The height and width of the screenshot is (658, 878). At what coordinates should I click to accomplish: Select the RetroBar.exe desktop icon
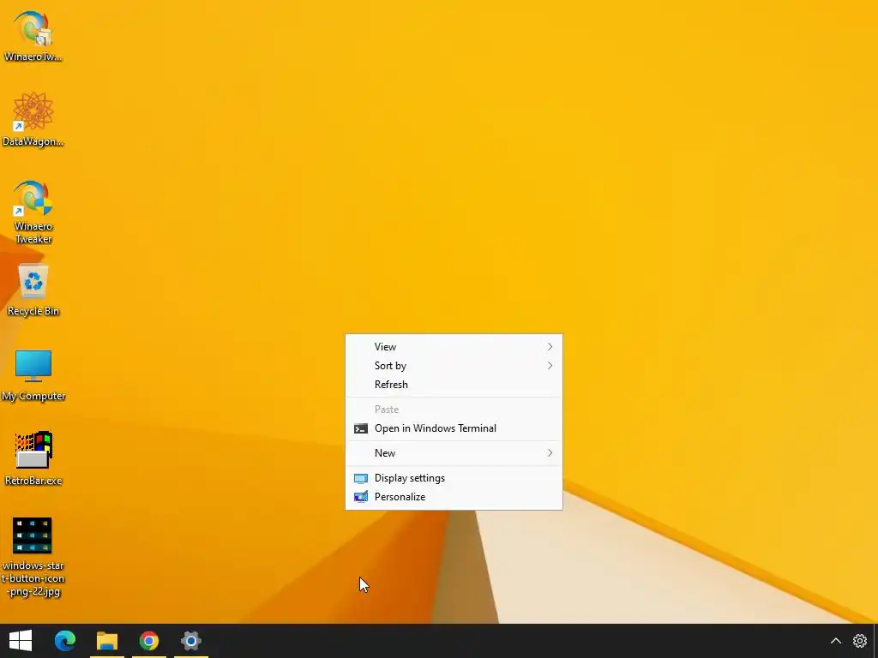33,458
